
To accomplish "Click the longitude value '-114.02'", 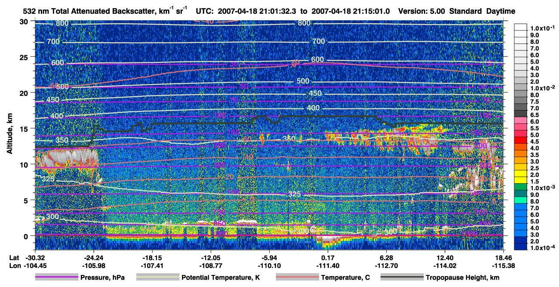I will click(x=445, y=265).
